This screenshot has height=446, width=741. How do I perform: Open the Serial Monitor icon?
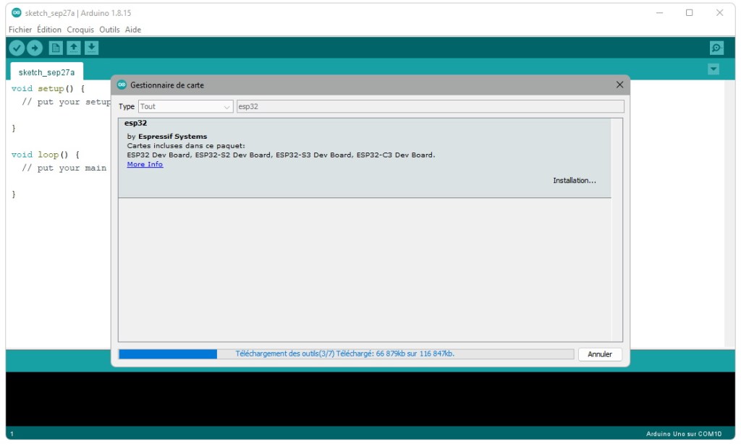click(x=716, y=48)
